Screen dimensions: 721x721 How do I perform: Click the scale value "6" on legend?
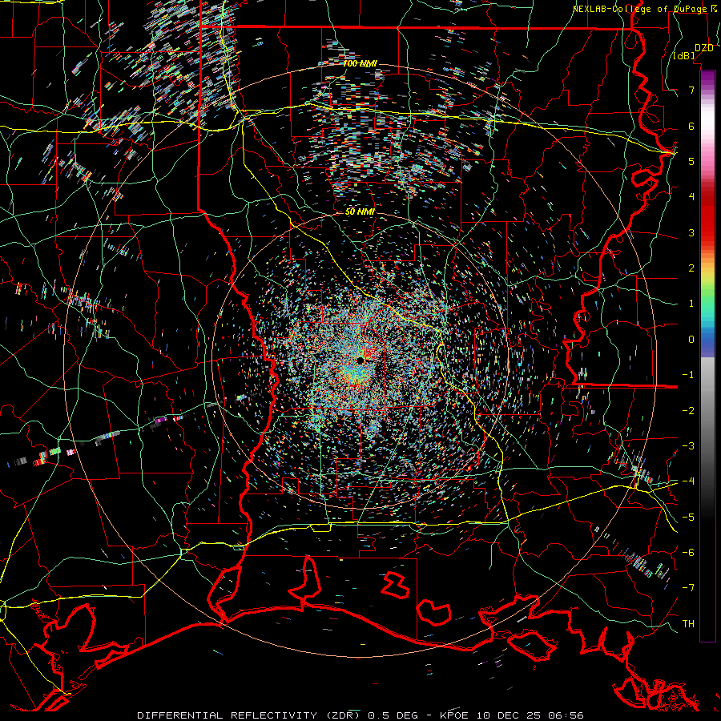coord(691,126)
